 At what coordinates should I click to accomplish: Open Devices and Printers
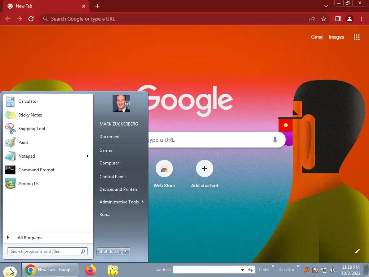tap(118, 189)
